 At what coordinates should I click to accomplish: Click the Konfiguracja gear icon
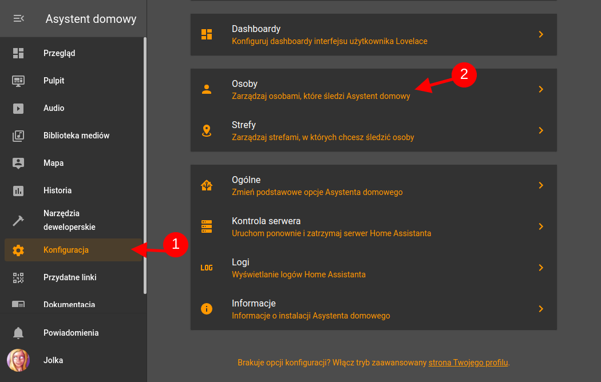click(18, 250)
